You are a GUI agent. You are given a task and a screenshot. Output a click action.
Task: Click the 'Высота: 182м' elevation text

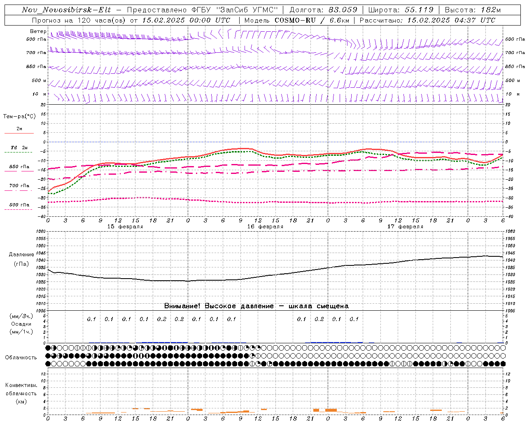[473, 10]
